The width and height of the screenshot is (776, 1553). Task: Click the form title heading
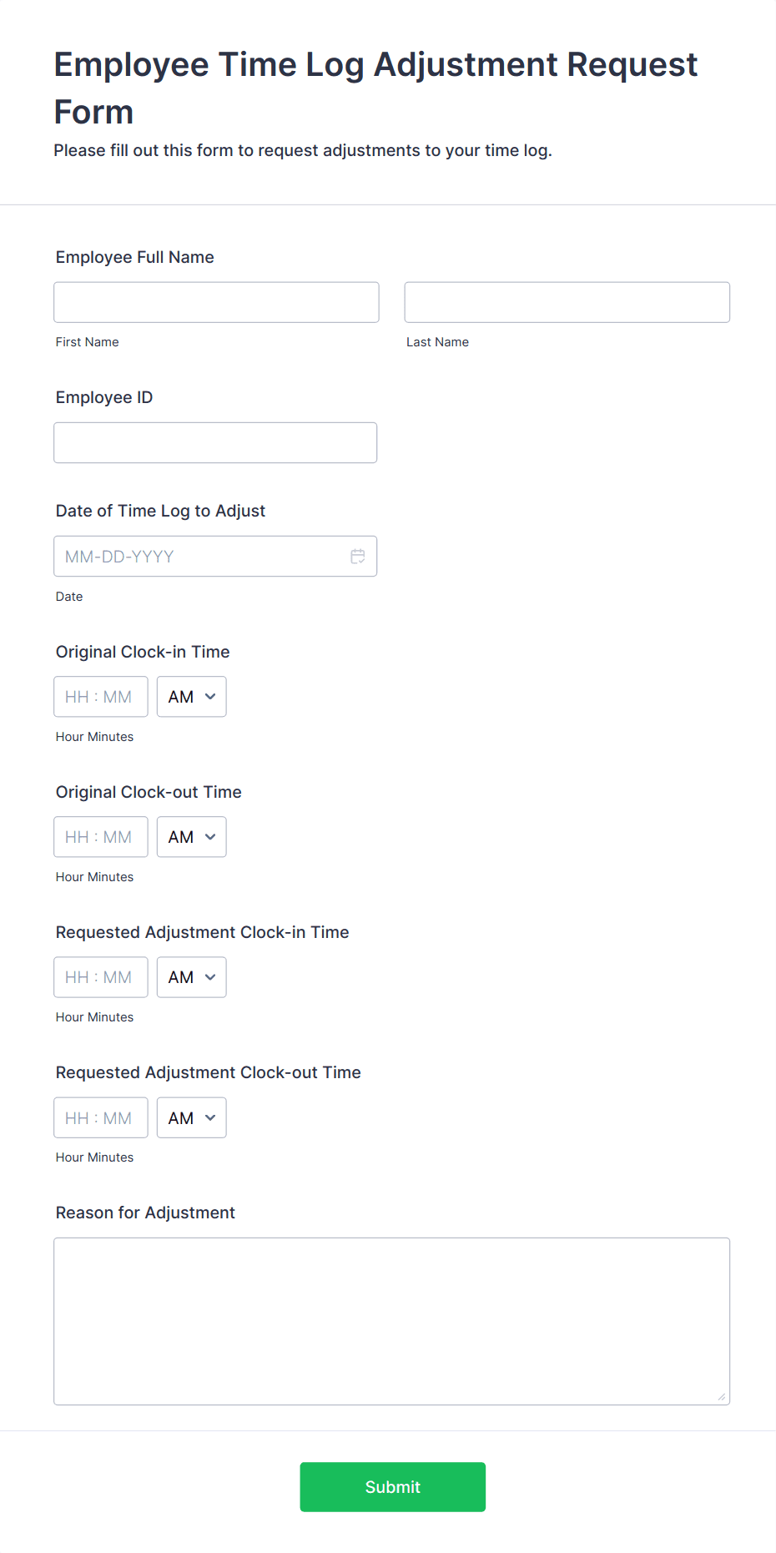[375, 88]
